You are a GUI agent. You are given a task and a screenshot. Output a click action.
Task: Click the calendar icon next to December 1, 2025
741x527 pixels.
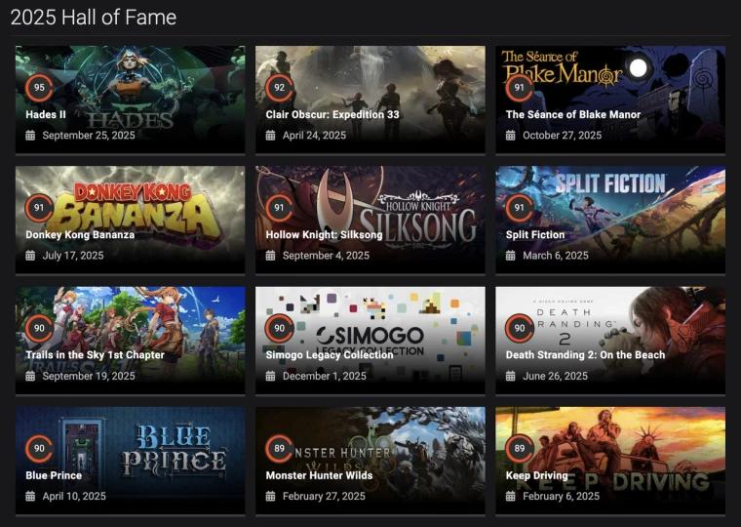coord(270,376)
